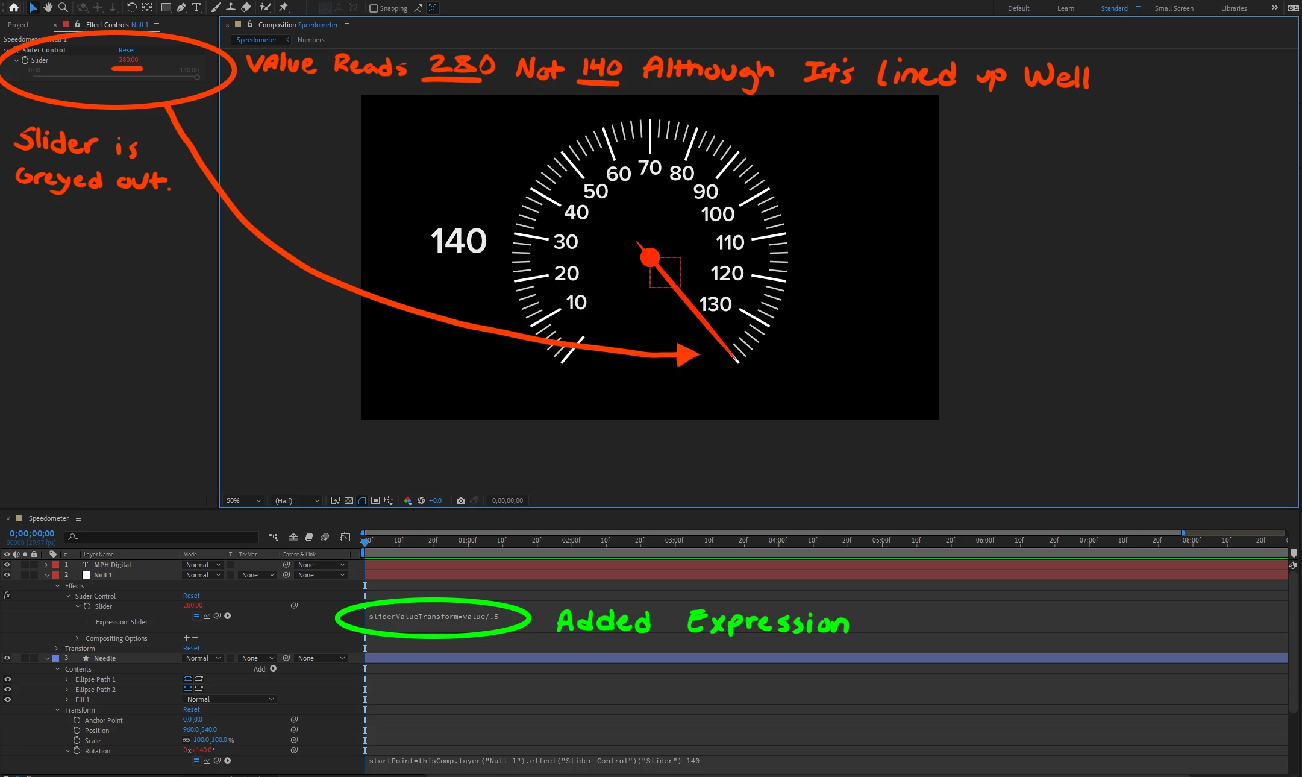This screenshot has width=1302, height=777.
Task: Switch to the Project panel tab
Action: (x=18, y=25)
